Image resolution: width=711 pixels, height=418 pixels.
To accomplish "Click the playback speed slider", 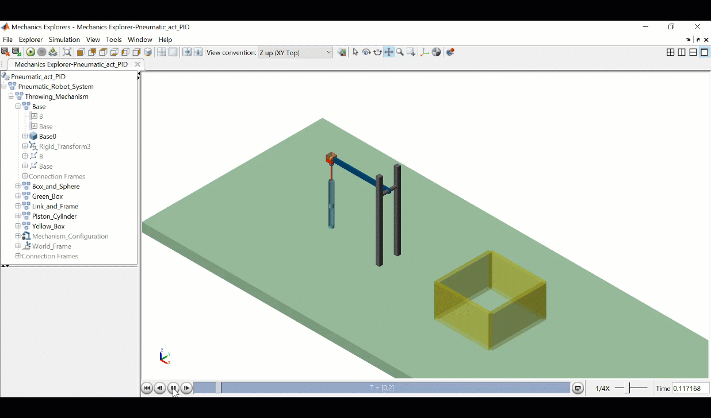I will tap(632, 389).
